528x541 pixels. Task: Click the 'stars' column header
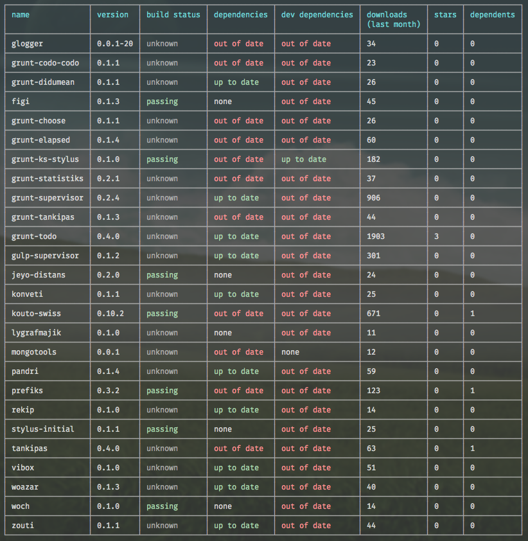tap(445, 15)
